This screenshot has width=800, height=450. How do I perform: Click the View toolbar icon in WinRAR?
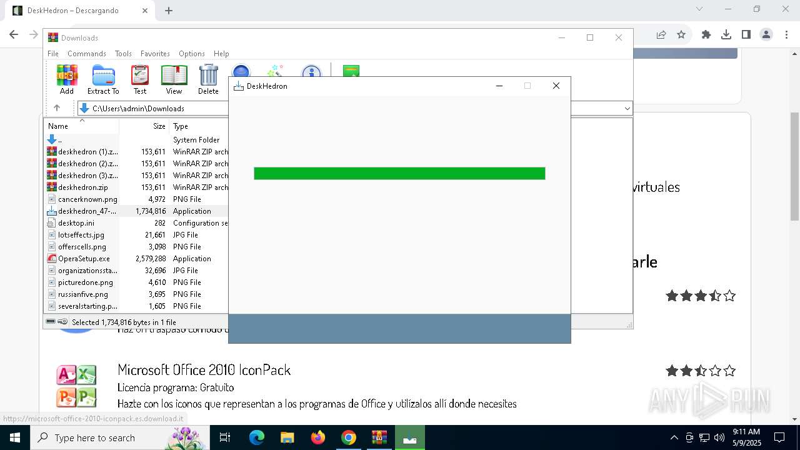click(x=174, y=79)
